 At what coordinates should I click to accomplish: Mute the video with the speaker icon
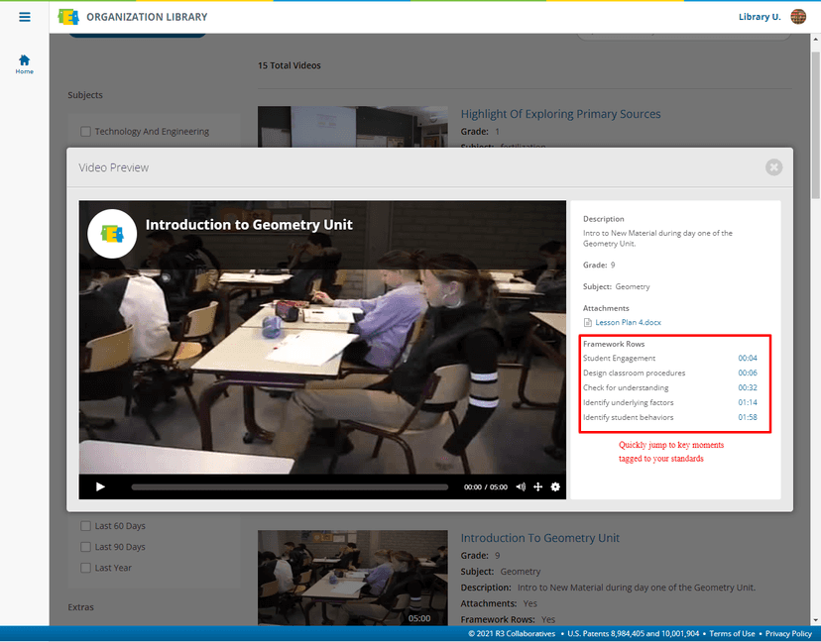[x=520, y=486]
